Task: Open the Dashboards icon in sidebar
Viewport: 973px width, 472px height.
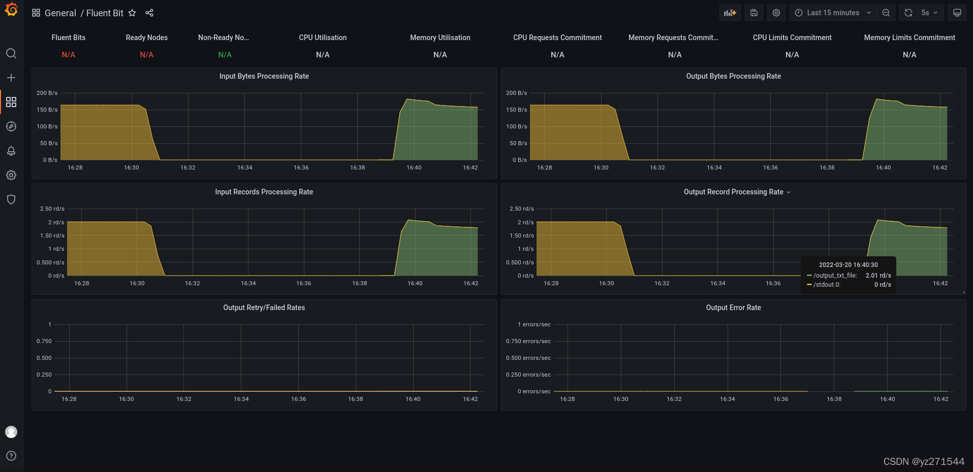Action: pyautogui.click(x=11, y=102)
